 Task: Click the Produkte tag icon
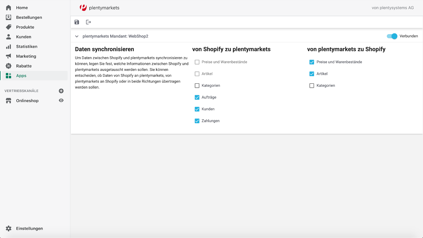8,27
